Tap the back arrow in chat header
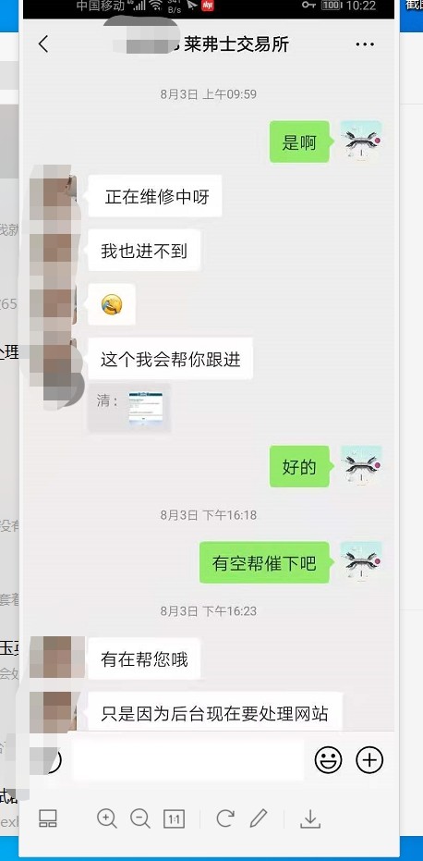The image size is (423, 861). (43, 44)
